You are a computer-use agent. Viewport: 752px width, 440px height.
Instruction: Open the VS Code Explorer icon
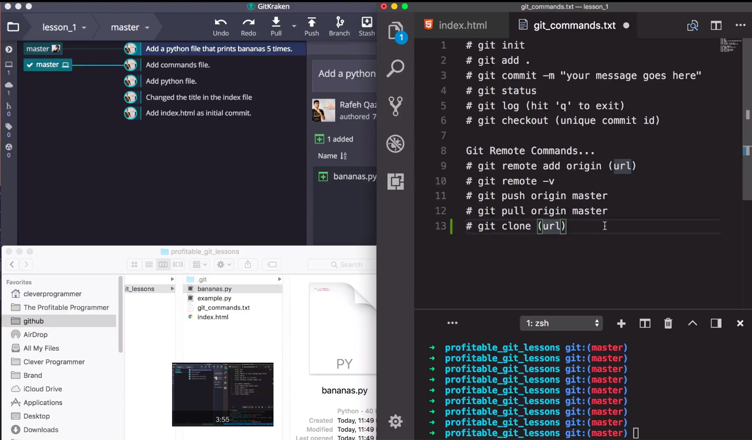click(x=396, y=31)
